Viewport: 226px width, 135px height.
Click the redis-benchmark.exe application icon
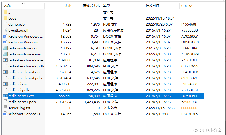[5, 60]
